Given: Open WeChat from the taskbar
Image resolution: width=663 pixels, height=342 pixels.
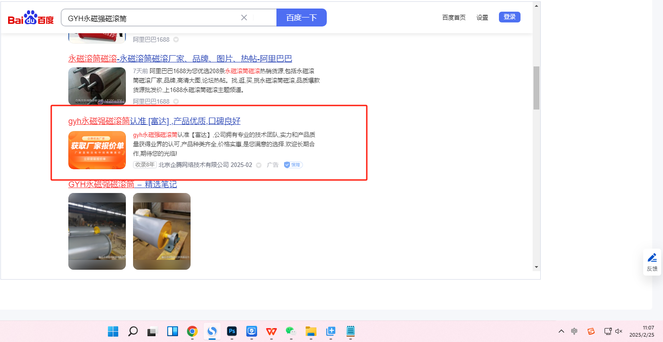Looking at the screenshot, I should (x=291, y=331).
